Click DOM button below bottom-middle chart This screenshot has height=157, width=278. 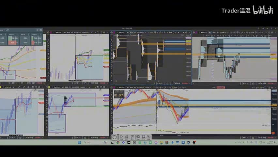pyautogui.click(x=94, y=138)
